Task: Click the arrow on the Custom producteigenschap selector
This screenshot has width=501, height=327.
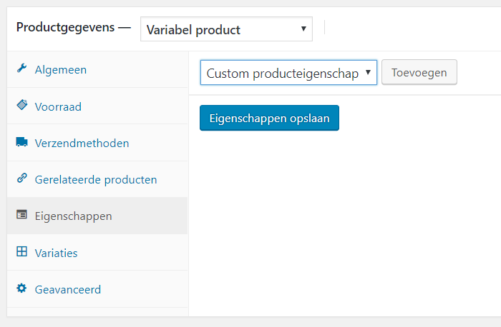Action: [x=368, y=72]
